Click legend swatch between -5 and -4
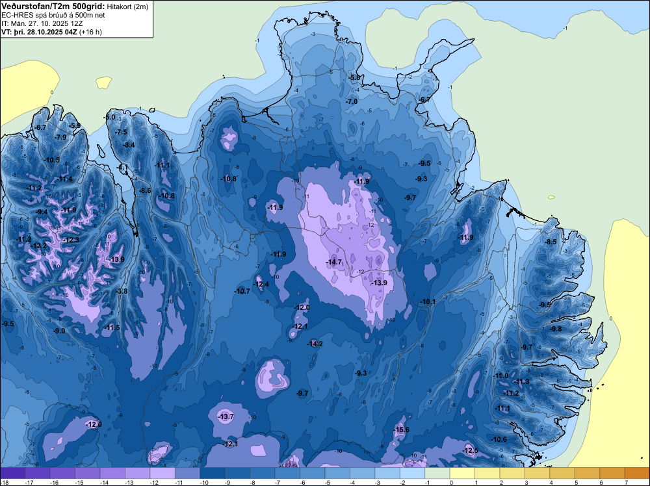 (337, 473)
